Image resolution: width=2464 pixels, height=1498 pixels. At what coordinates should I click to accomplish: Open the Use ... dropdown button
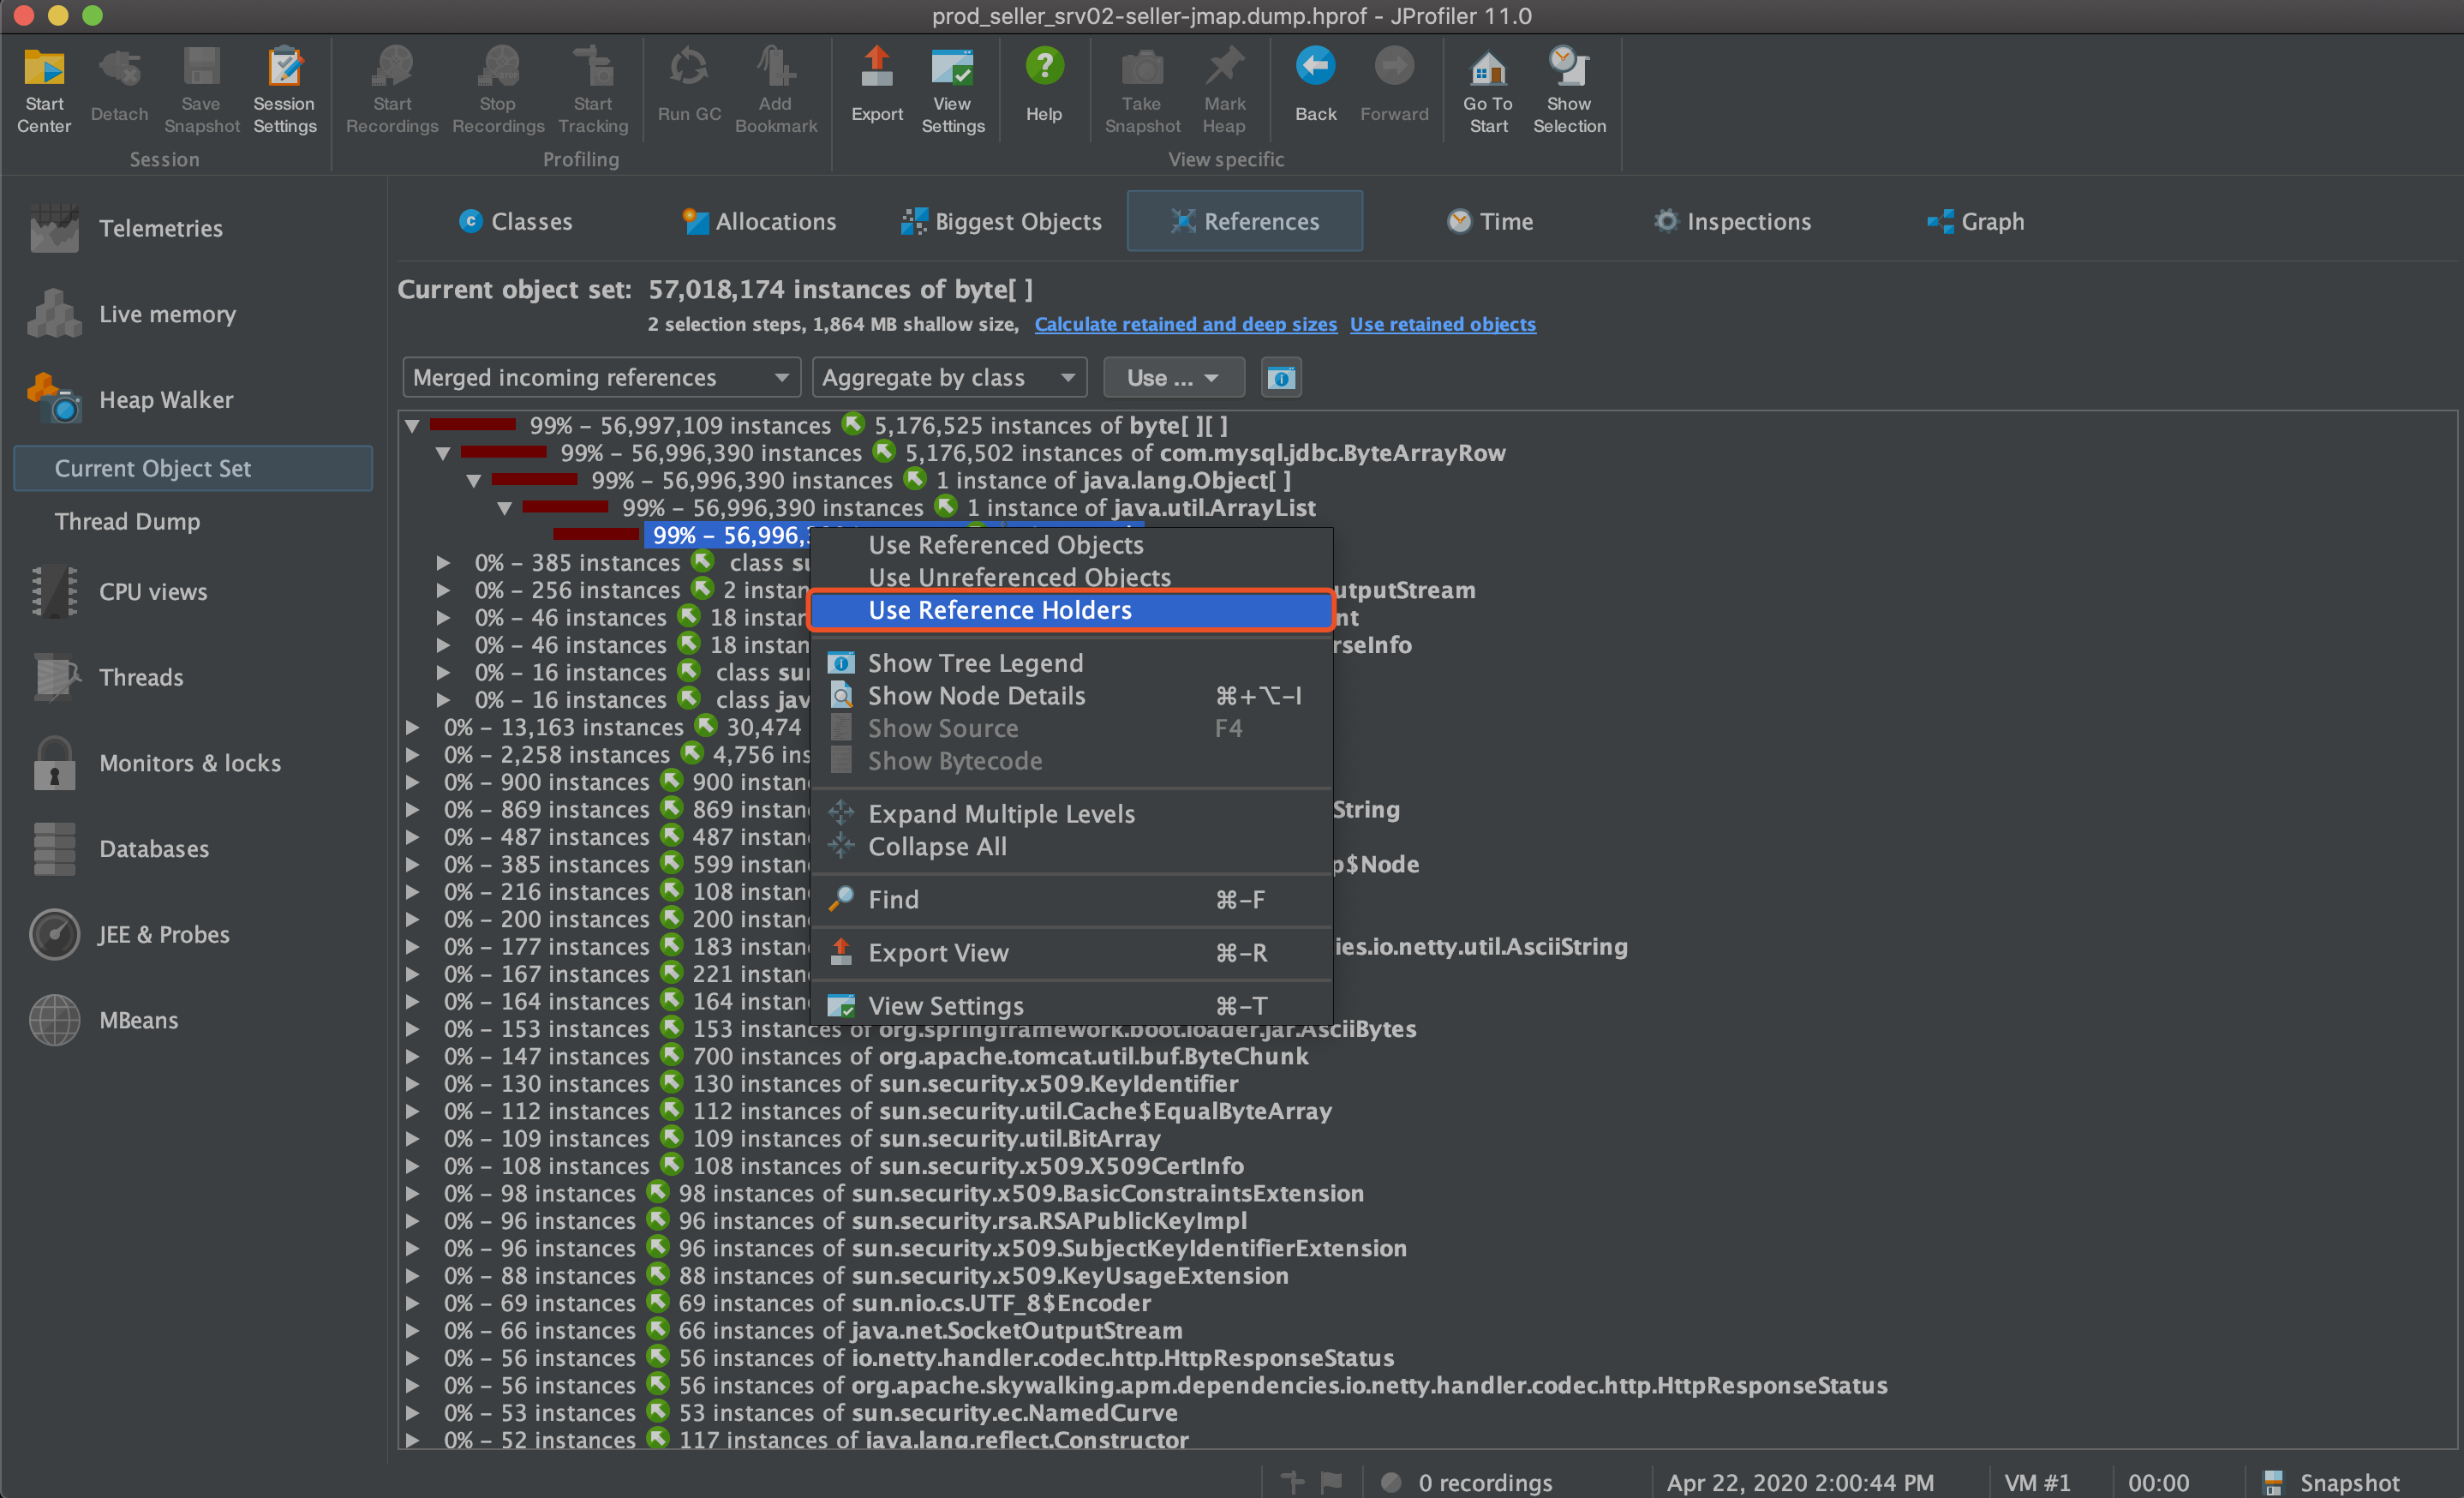pyautogui.click(x=1172, y=378)
